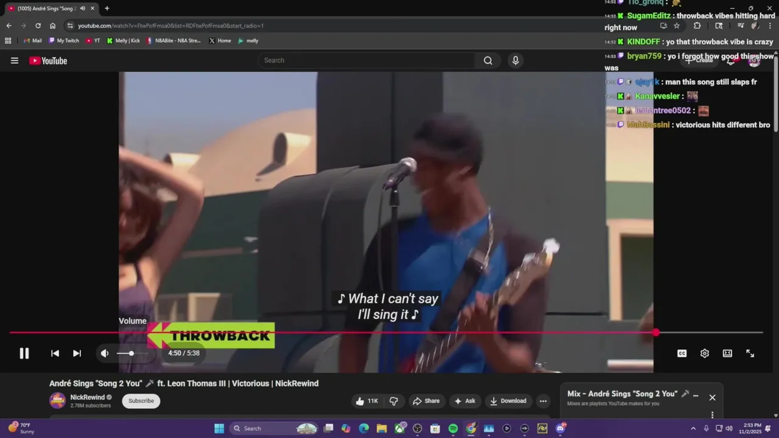
Task: Pause the YouTube video
Action: point(24,353)
